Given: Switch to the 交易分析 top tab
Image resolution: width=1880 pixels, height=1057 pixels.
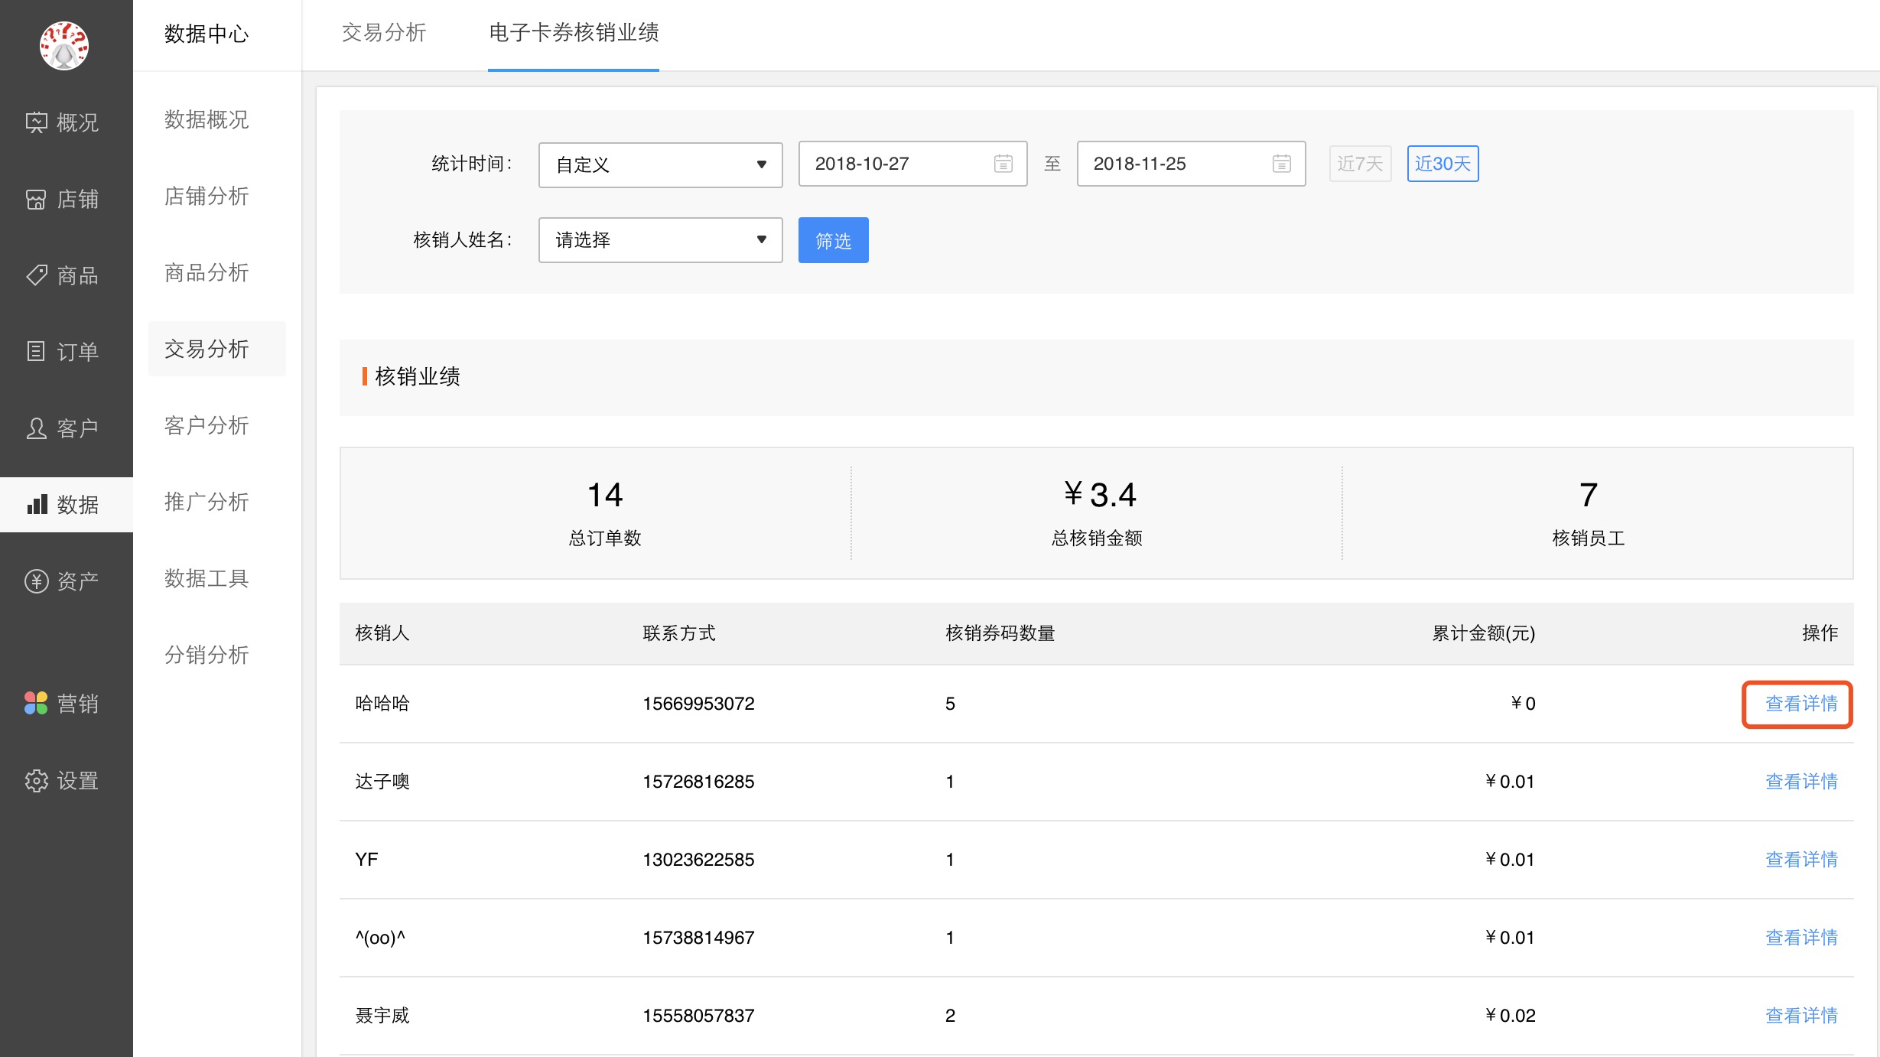Looking at the screenshot, I should (384, 33).
